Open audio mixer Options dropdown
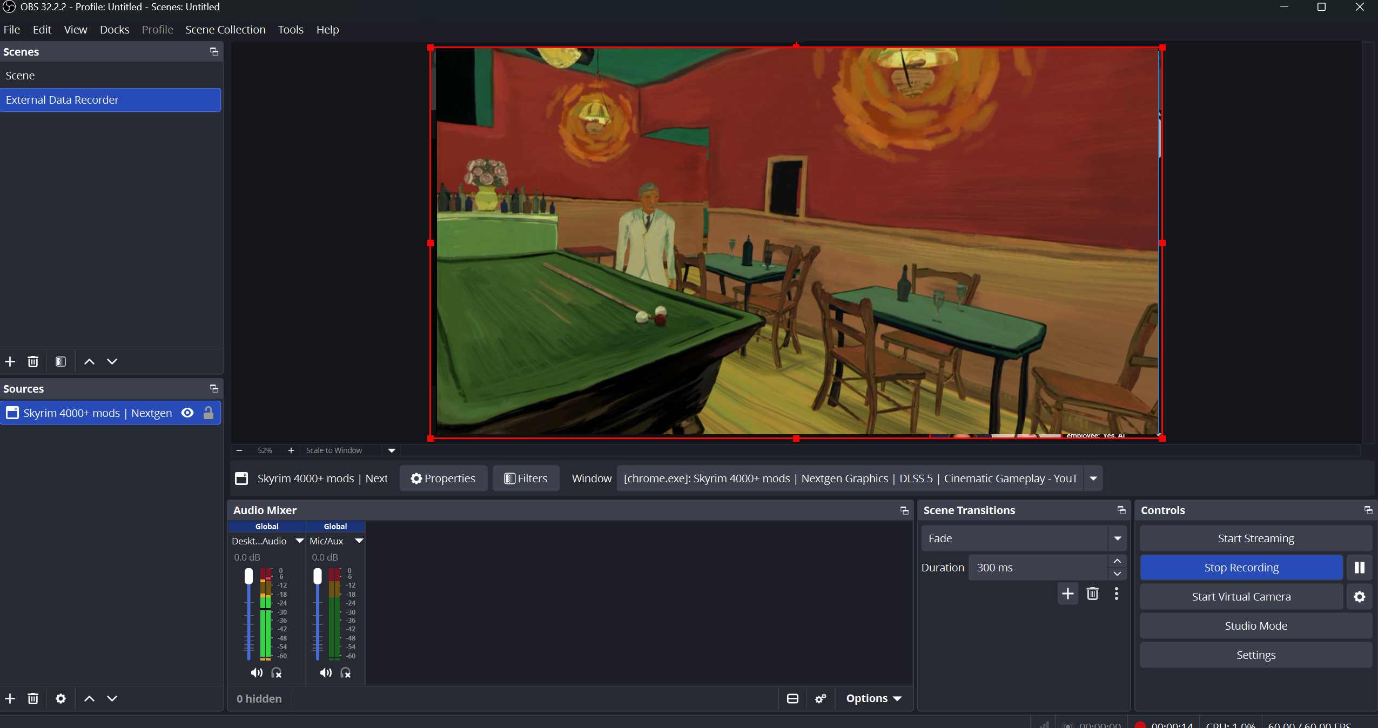The width and height of the screenshot is (1378, 728). 873,698
